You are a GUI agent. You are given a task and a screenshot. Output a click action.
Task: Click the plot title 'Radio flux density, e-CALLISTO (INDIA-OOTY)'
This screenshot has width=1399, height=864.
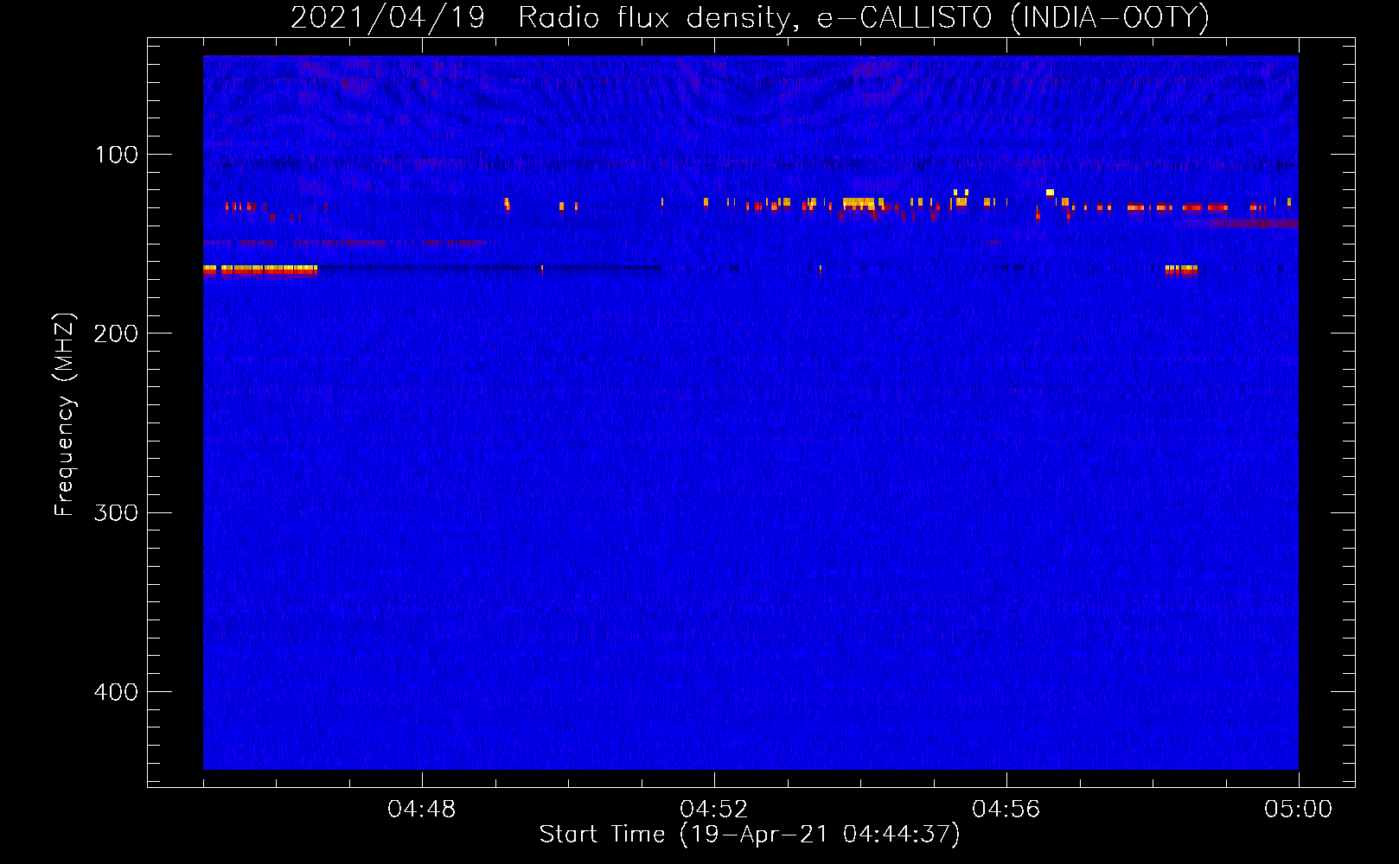863,18
